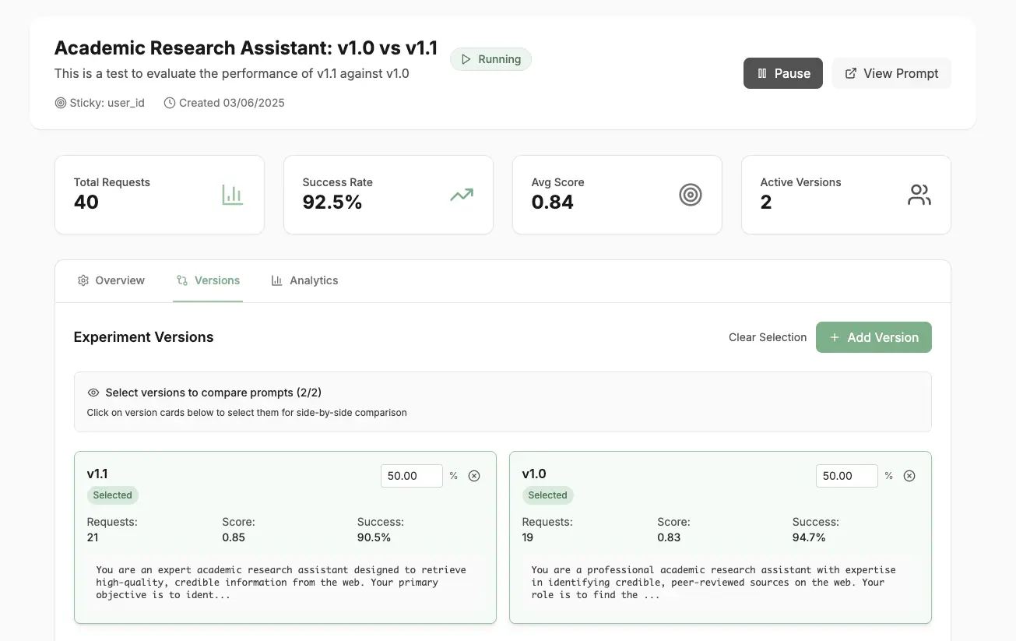Click the target icon in Avg Score card
Viewport: 1016px width, 641px height.
[x=691, y=195]
